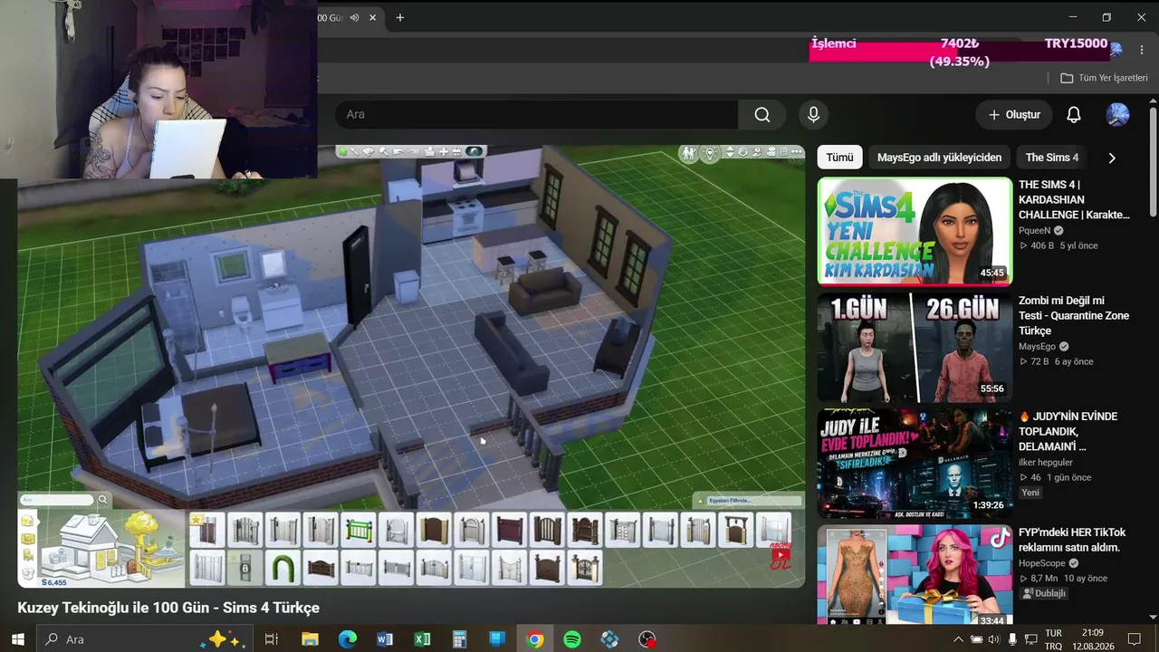
Task: Open File Explorer from the taskbar
Action: pyautogui.click(x=310, y=639)
